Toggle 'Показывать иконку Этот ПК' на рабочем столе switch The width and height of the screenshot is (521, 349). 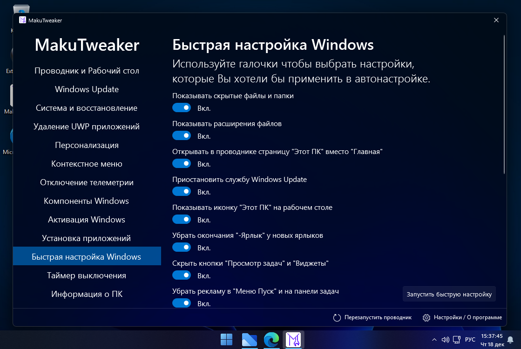(x=182, y=219)
